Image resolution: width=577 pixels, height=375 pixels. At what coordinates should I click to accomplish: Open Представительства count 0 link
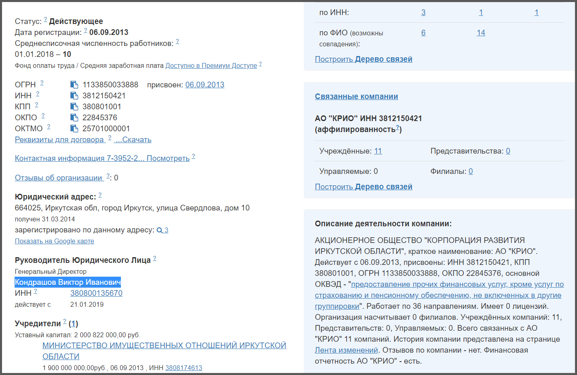point(508,151)
